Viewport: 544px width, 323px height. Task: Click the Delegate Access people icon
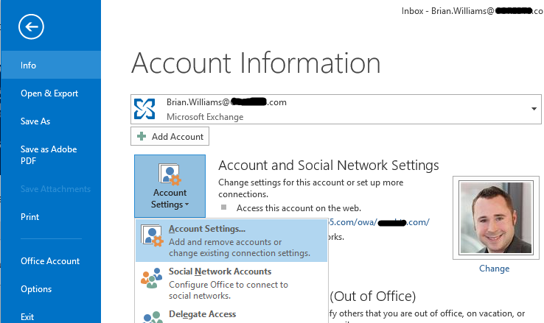click(x=153, y=317)
